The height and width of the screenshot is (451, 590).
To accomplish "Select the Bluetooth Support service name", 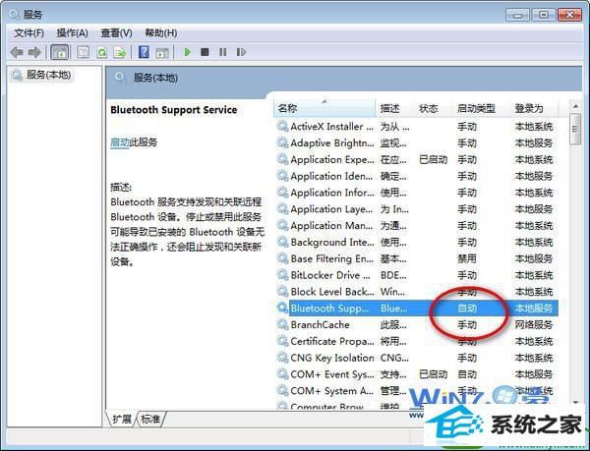I will (x=329, y=309).
